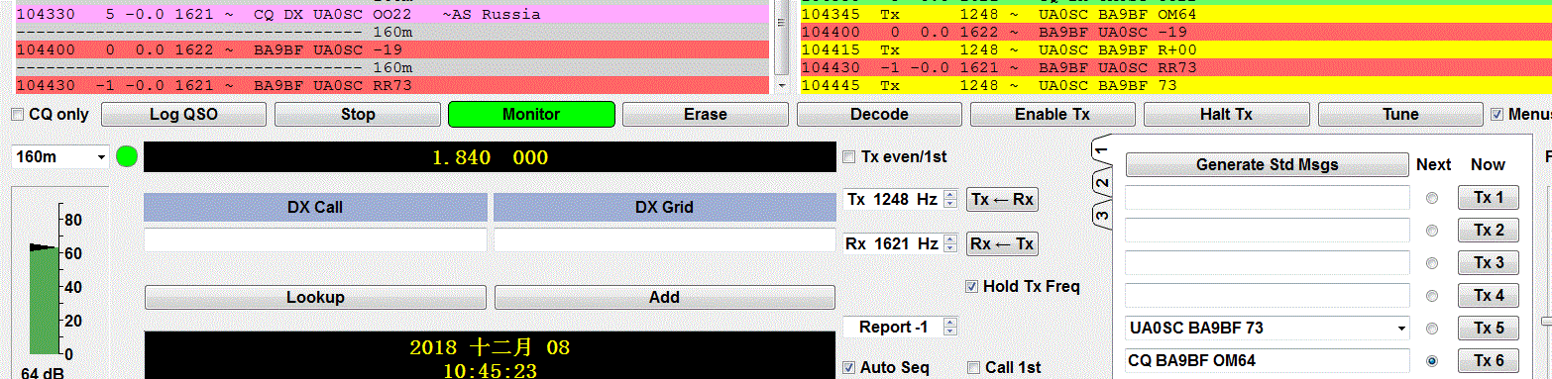This screenshot has width=1552, height=379.
Task: Select Next radio button for Tx 3
Action: coord(1432,263)
